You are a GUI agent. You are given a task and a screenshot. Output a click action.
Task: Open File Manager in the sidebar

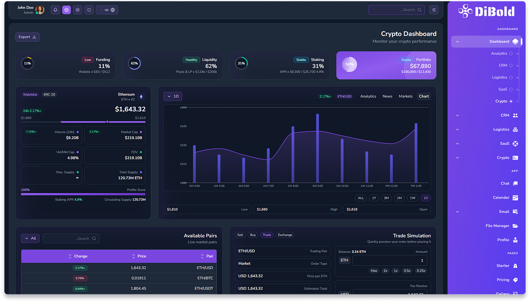point(486,226)
